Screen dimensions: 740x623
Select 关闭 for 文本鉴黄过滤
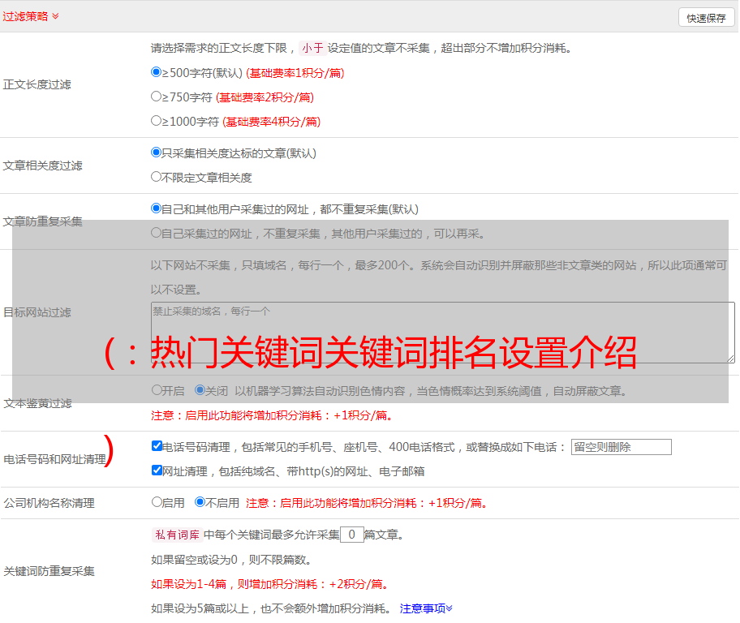(200, 390)
